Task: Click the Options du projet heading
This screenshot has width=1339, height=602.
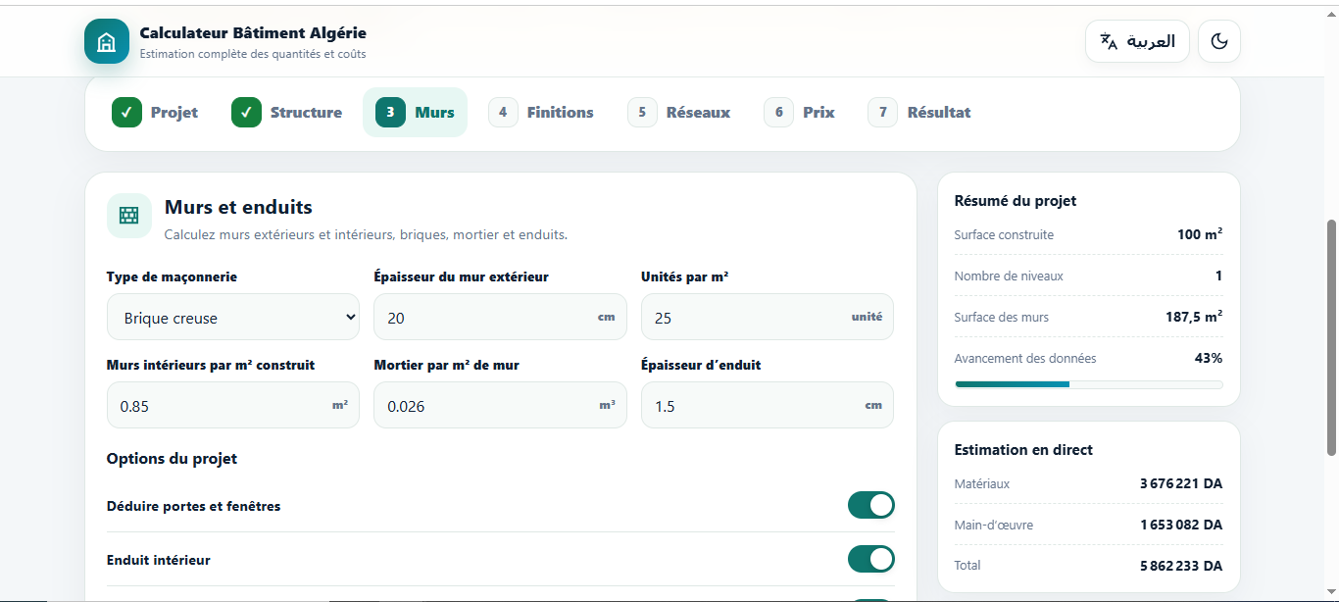Action: coord(172,459)
